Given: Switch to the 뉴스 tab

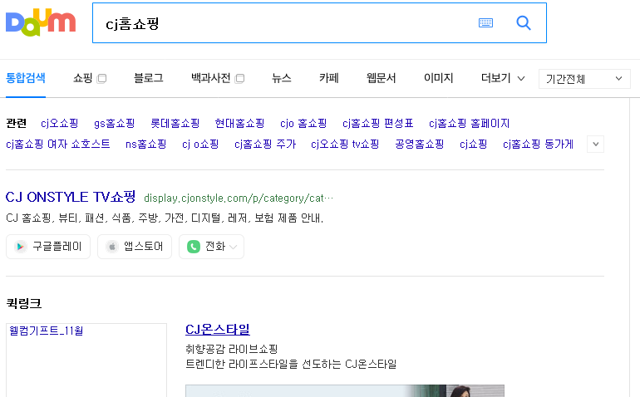Looking at the screenshot, I should point(282,78).
